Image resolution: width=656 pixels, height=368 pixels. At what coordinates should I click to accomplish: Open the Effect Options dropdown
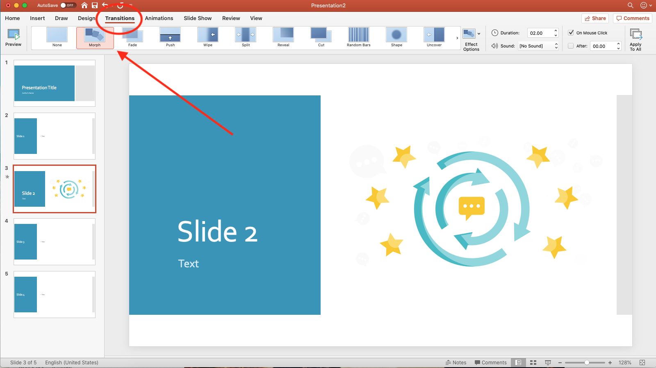click(471, 40)
